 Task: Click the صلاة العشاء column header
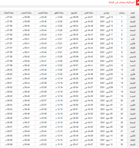tap(9, 13)
